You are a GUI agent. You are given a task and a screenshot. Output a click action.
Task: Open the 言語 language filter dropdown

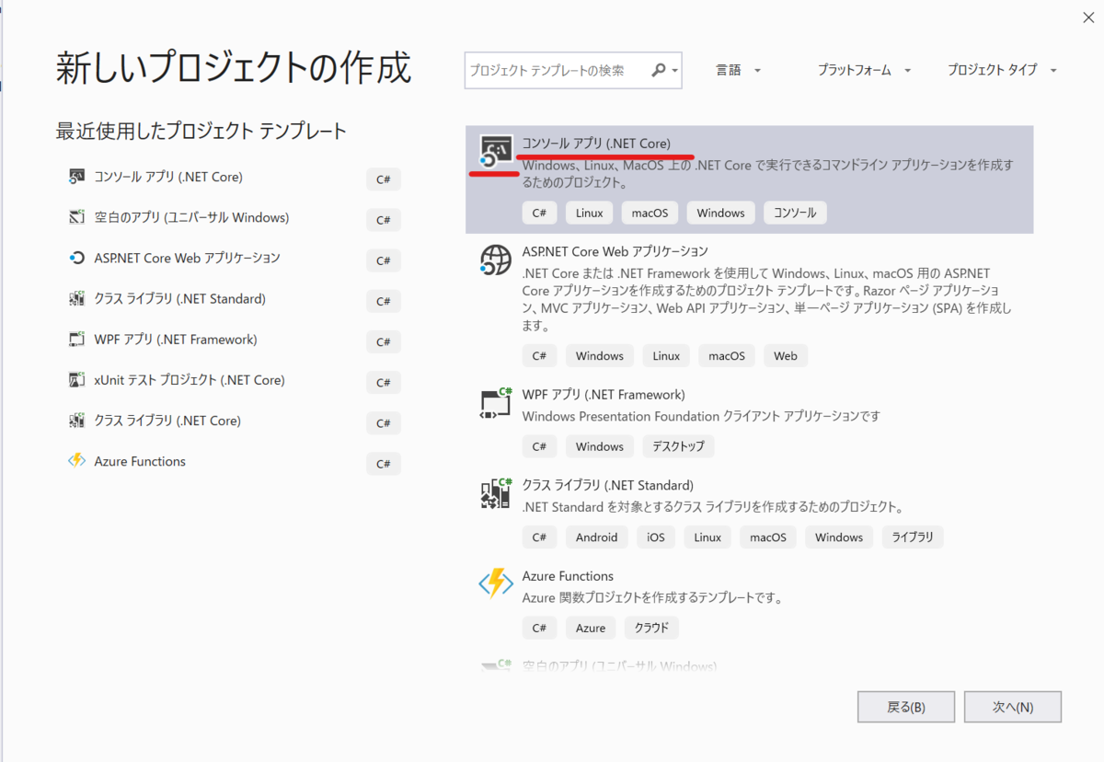[739, 70]
